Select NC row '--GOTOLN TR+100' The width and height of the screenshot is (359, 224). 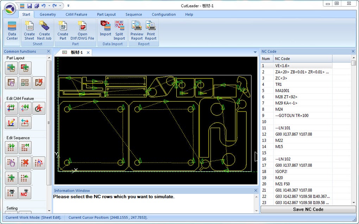296,116
